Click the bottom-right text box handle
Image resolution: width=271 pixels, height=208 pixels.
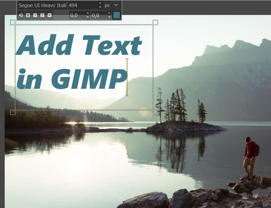[155, 112]
